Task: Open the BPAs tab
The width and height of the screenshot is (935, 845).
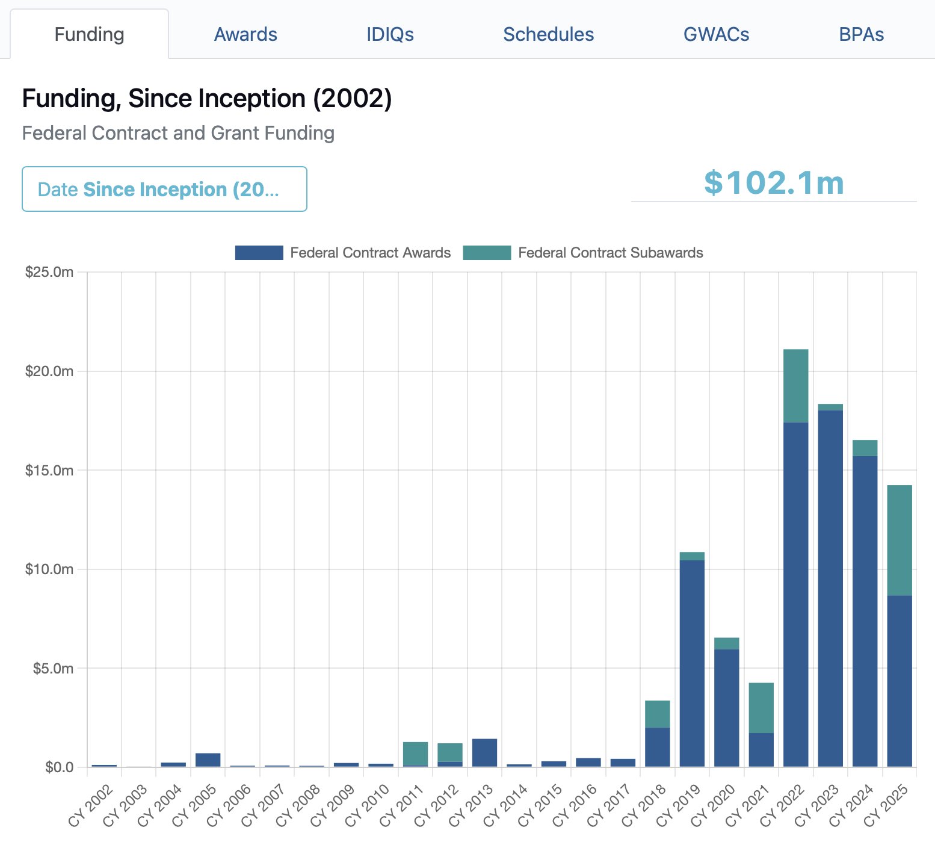Action: click(861, 34)
